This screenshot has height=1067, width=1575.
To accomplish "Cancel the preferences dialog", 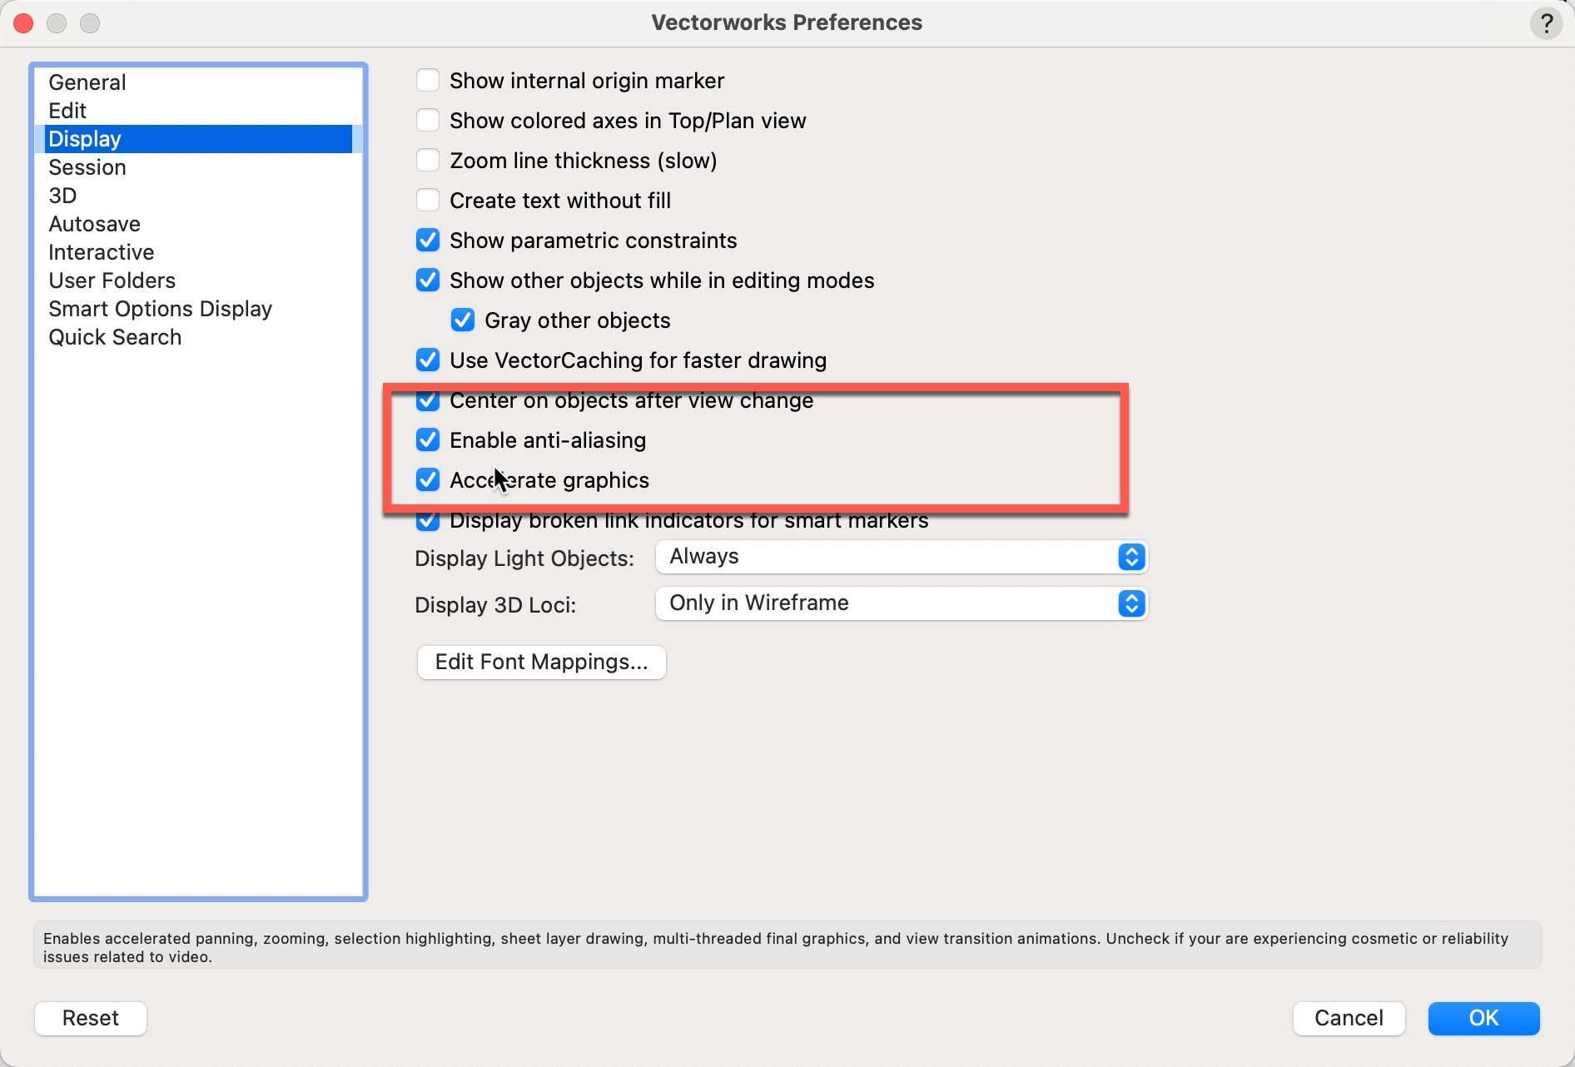I will (1349, 1018).
